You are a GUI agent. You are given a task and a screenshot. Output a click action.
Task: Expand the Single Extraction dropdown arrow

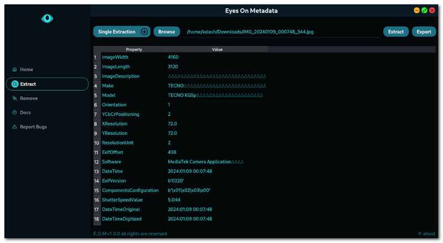145,31
